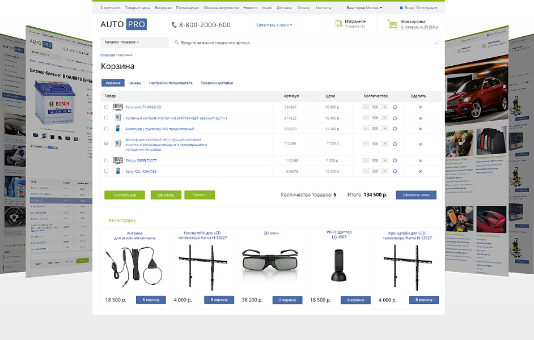Click refresh quantity icon for Sony KDL-40HX753
Viewport: 534px width, 340px height.
[x=395, y=171]
